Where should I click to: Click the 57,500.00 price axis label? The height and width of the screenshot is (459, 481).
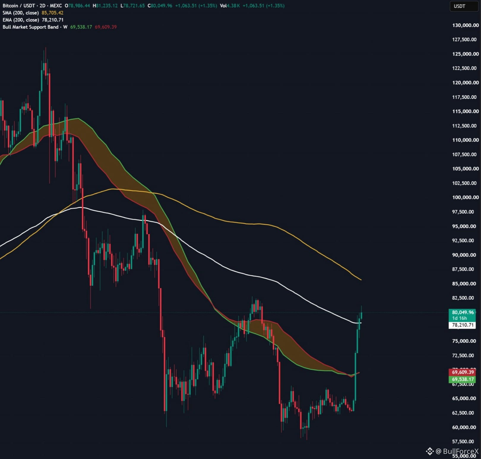(x=463, y=441)
